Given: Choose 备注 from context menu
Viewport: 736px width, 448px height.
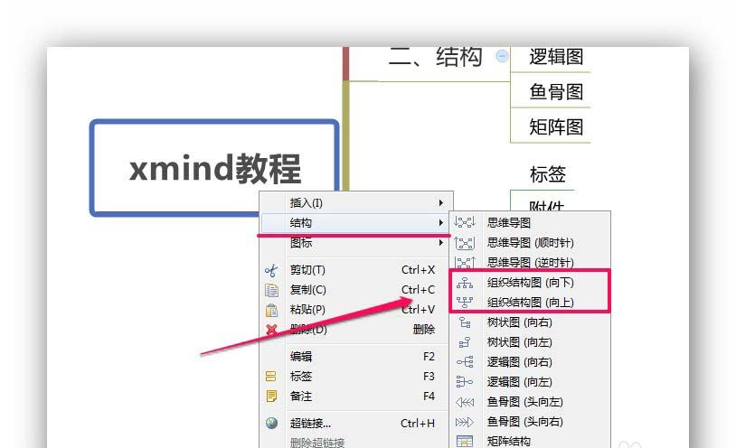Looking at the screenshot, I should [356, 396].
